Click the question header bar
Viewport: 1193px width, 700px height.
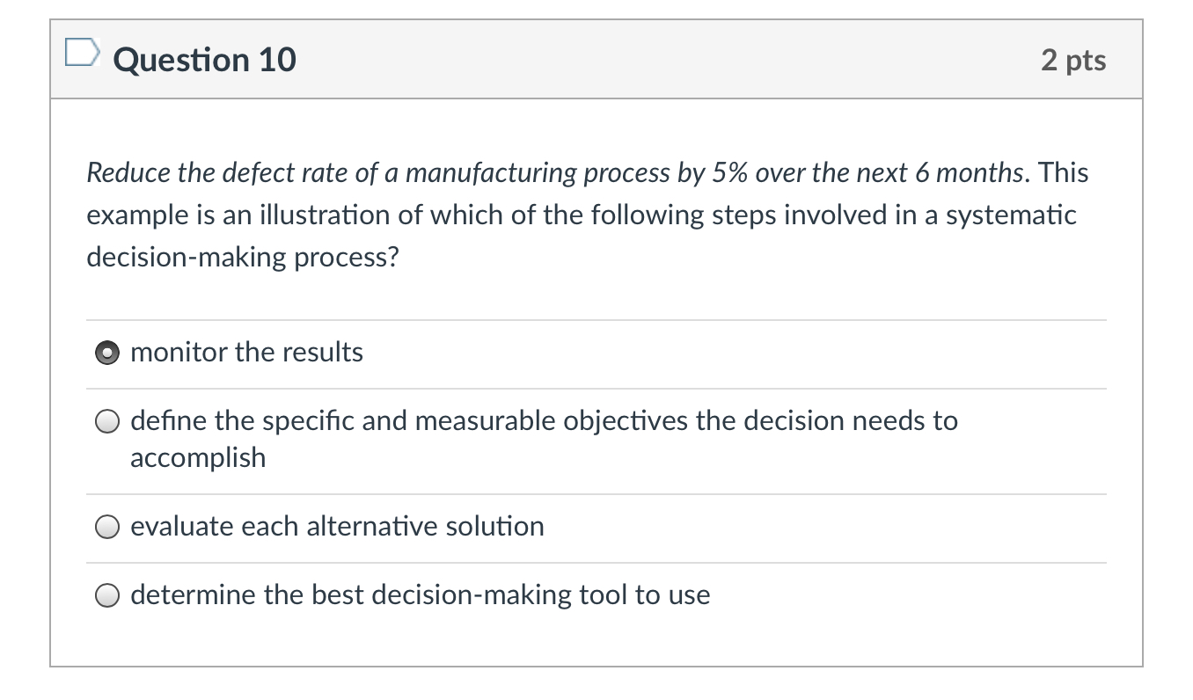(x=598, y=59)
